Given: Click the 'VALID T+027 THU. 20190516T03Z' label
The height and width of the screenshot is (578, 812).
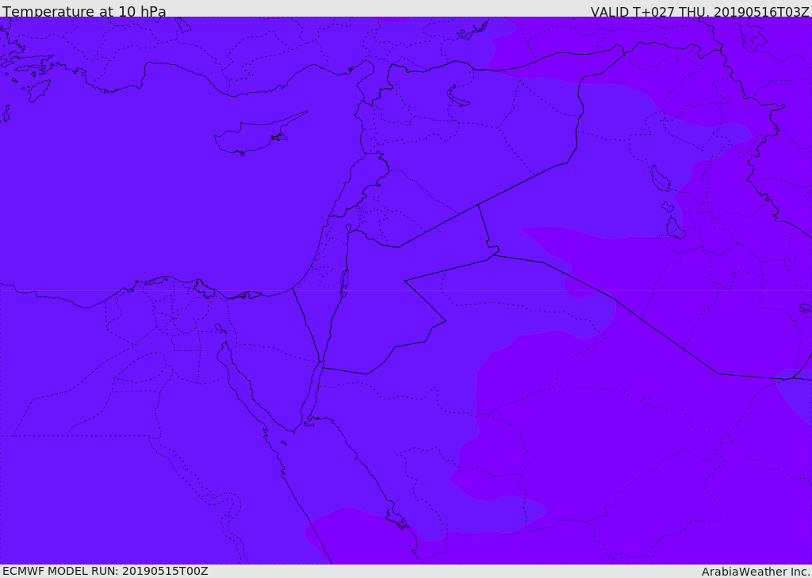Looking at the screenshot, I should [x=699, y=12].
